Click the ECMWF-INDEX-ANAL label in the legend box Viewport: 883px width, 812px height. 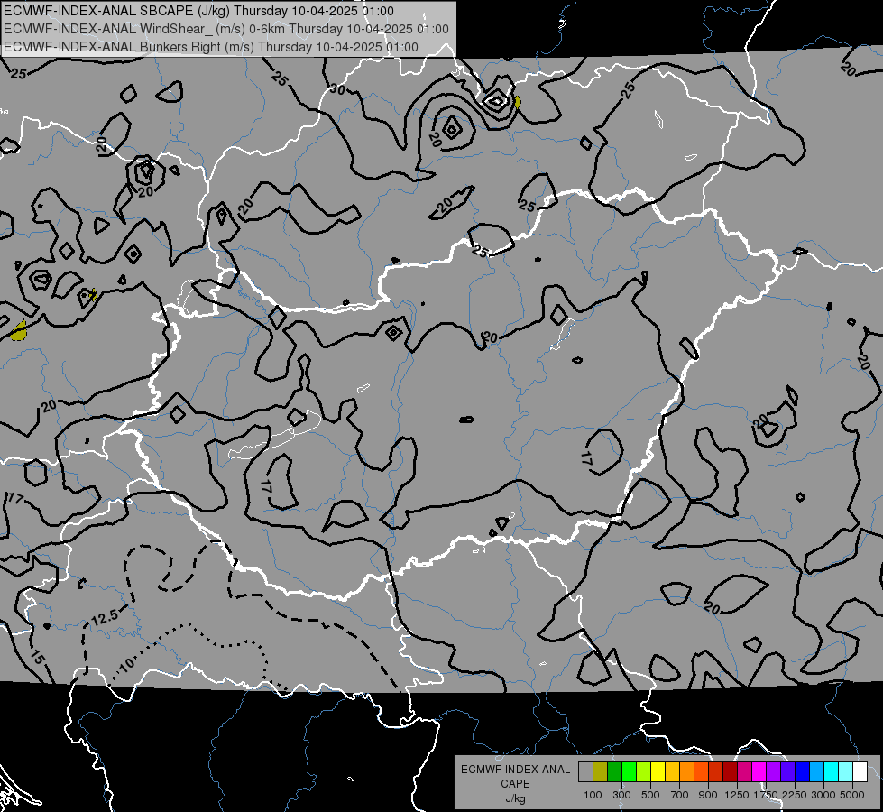[x=516, y=770]
